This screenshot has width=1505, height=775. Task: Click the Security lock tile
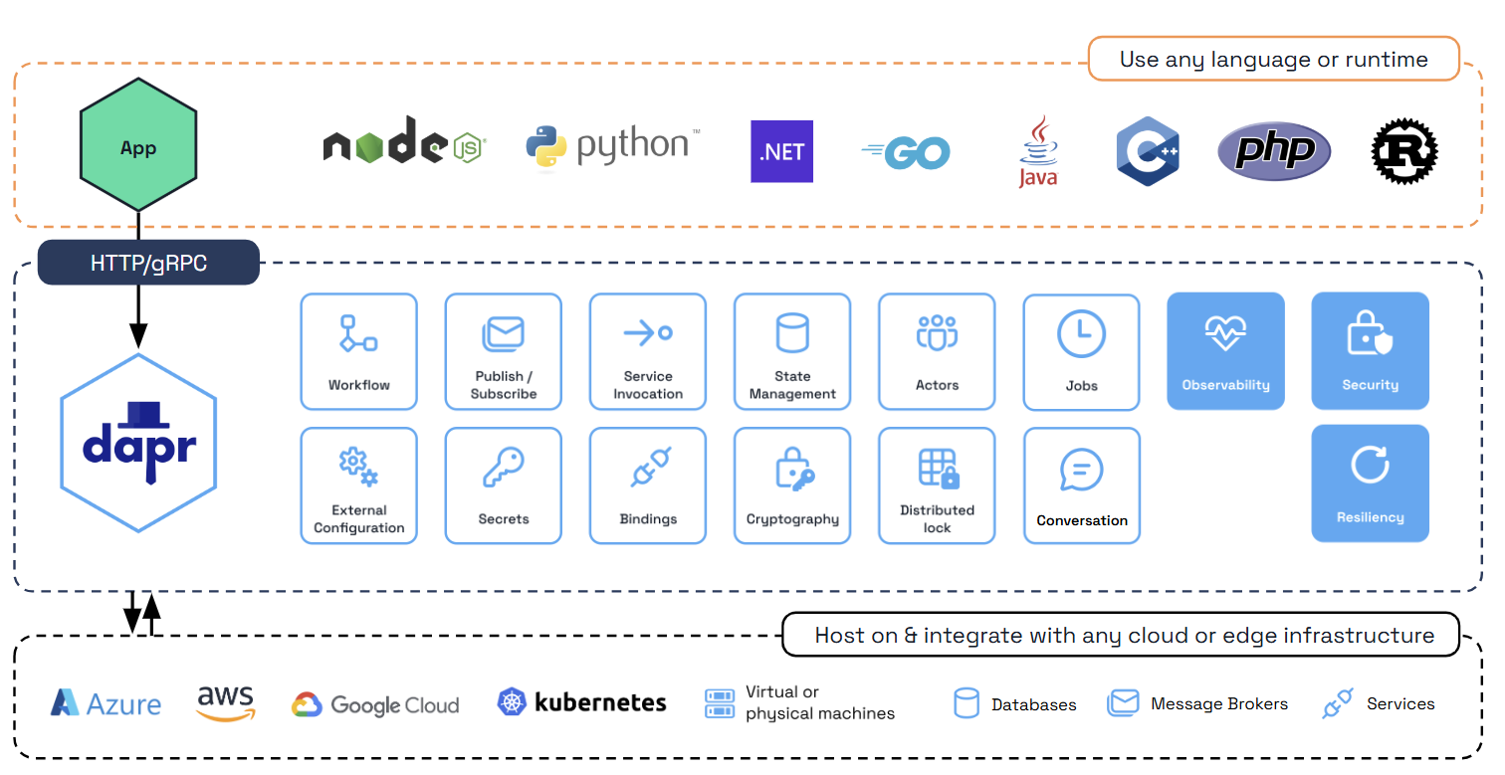click(1371, 351)
